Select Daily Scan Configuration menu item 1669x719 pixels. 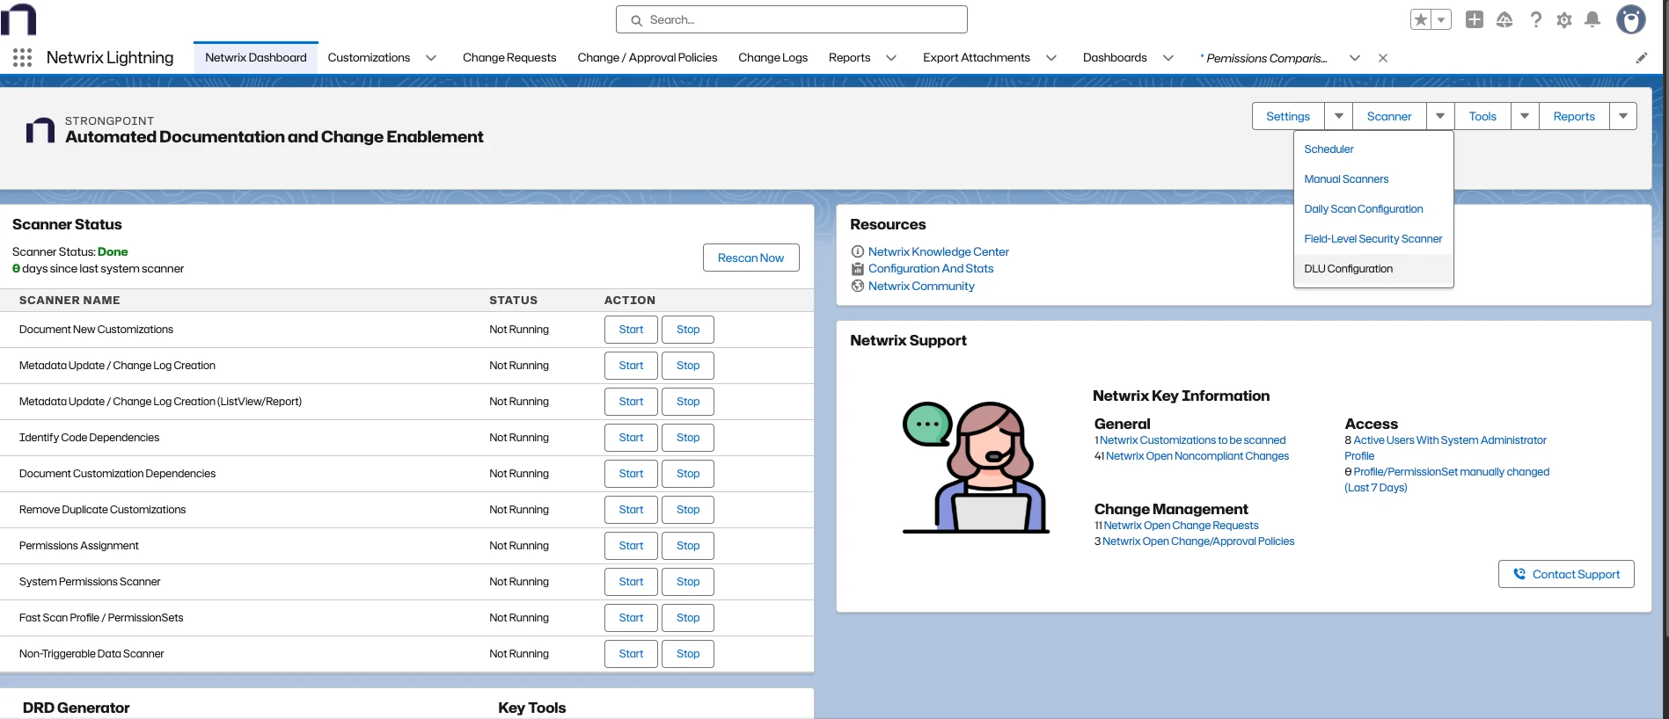coord(1373,209)
